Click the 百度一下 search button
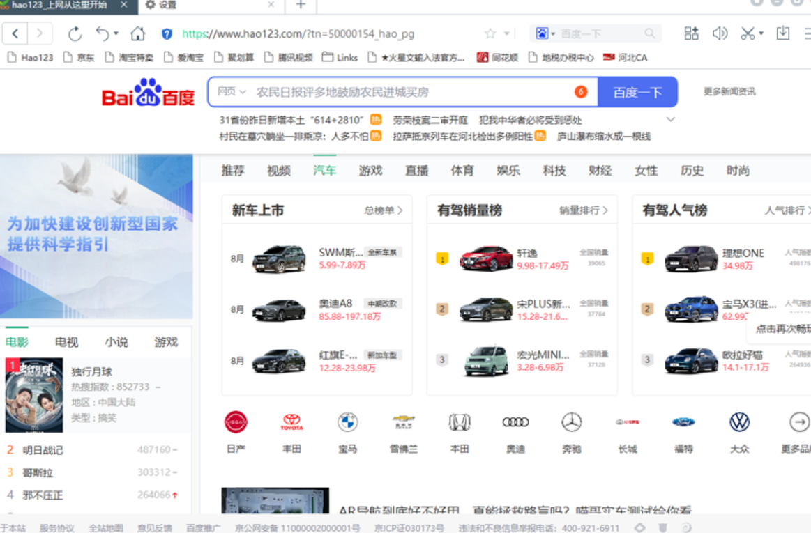This screenshot has width=811, height=533. (638, 93)
